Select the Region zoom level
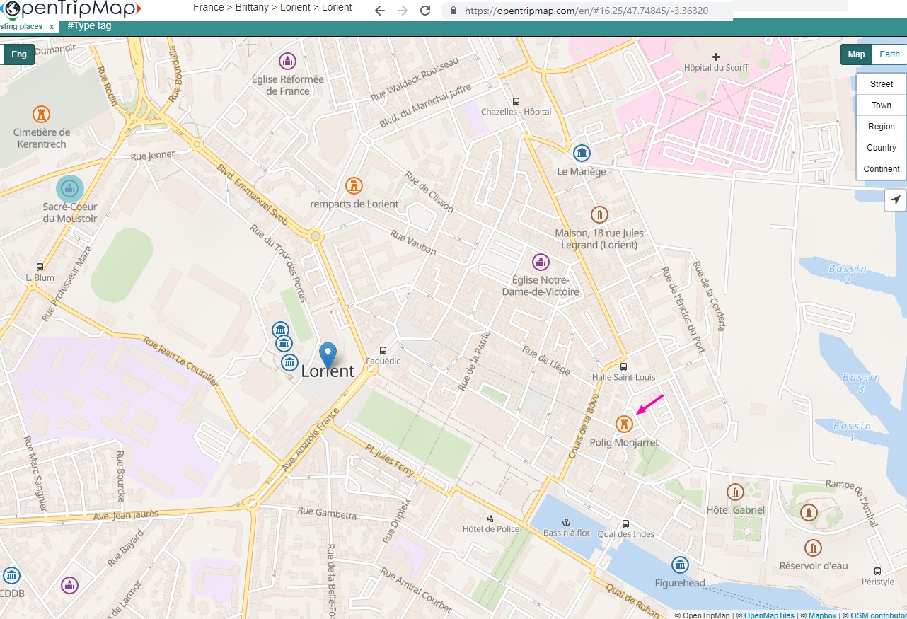907x619 pixels. pyautogui.click(x=882, y=127)
